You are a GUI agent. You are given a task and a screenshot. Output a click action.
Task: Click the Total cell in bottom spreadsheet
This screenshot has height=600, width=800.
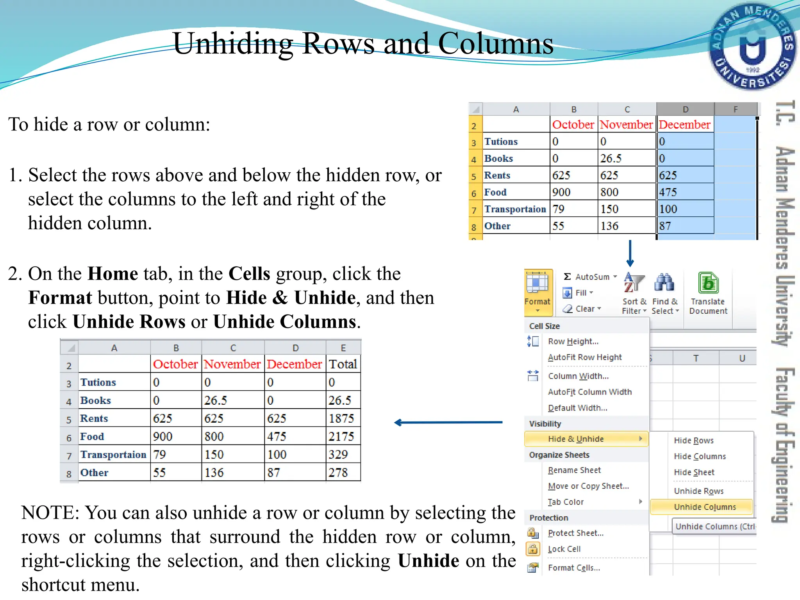343,364
